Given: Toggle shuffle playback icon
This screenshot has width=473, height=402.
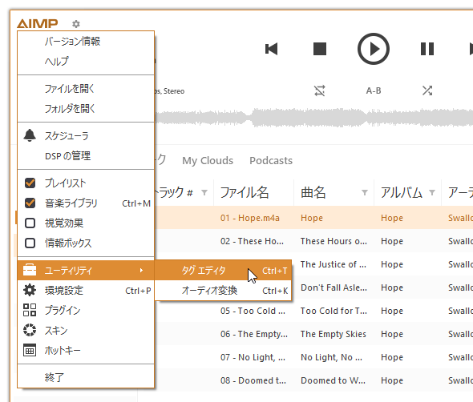Looking at the screenshot, I should [427, 90].
